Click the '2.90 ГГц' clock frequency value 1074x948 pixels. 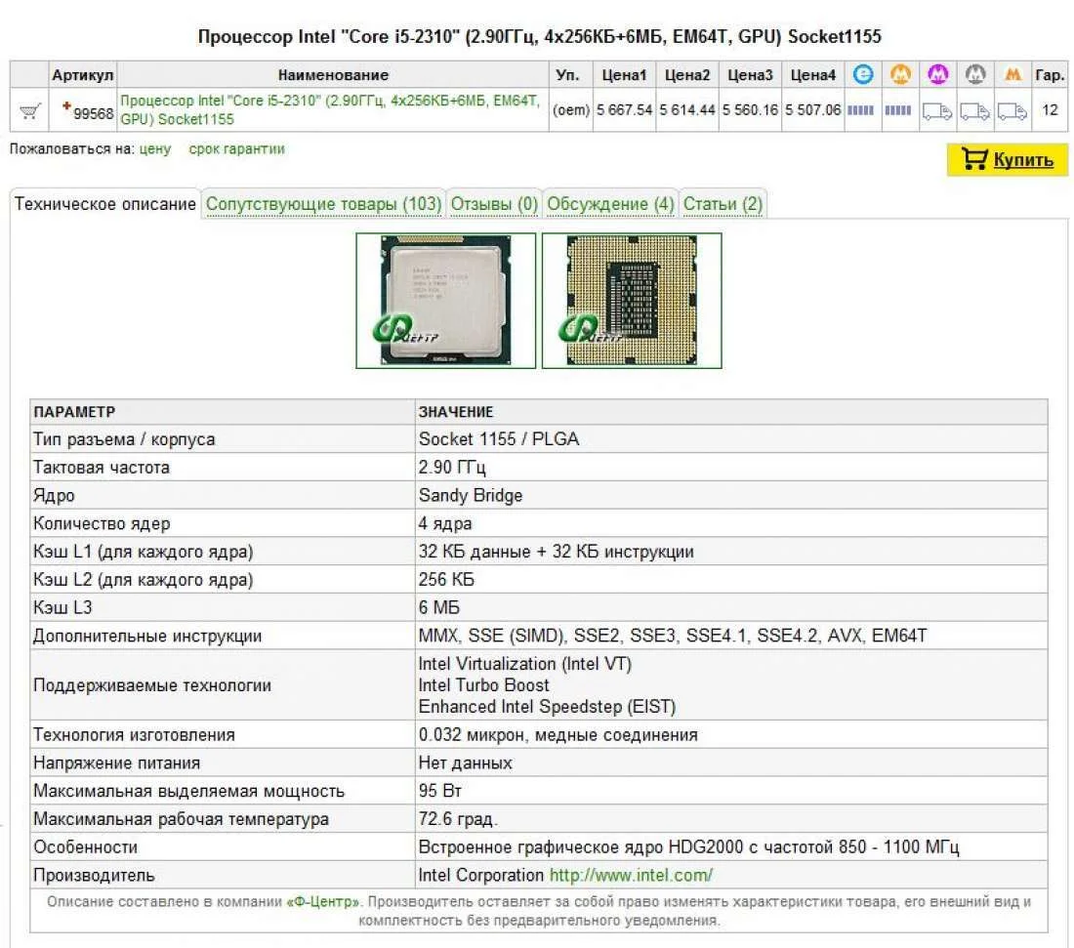click(452, 468)
